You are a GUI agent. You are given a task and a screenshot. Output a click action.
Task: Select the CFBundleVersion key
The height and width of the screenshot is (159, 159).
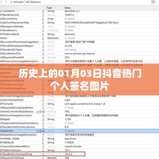coord(10,15)
